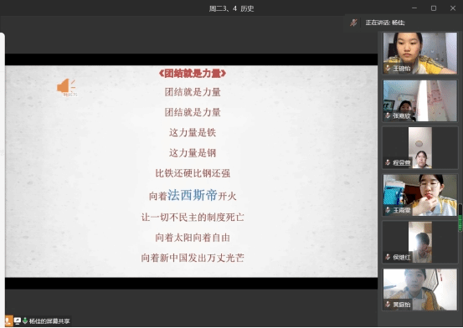This screenshot has height=328, width=463.
Task: Click the window title 周二3、4 历史
Action: coord(231,8)
